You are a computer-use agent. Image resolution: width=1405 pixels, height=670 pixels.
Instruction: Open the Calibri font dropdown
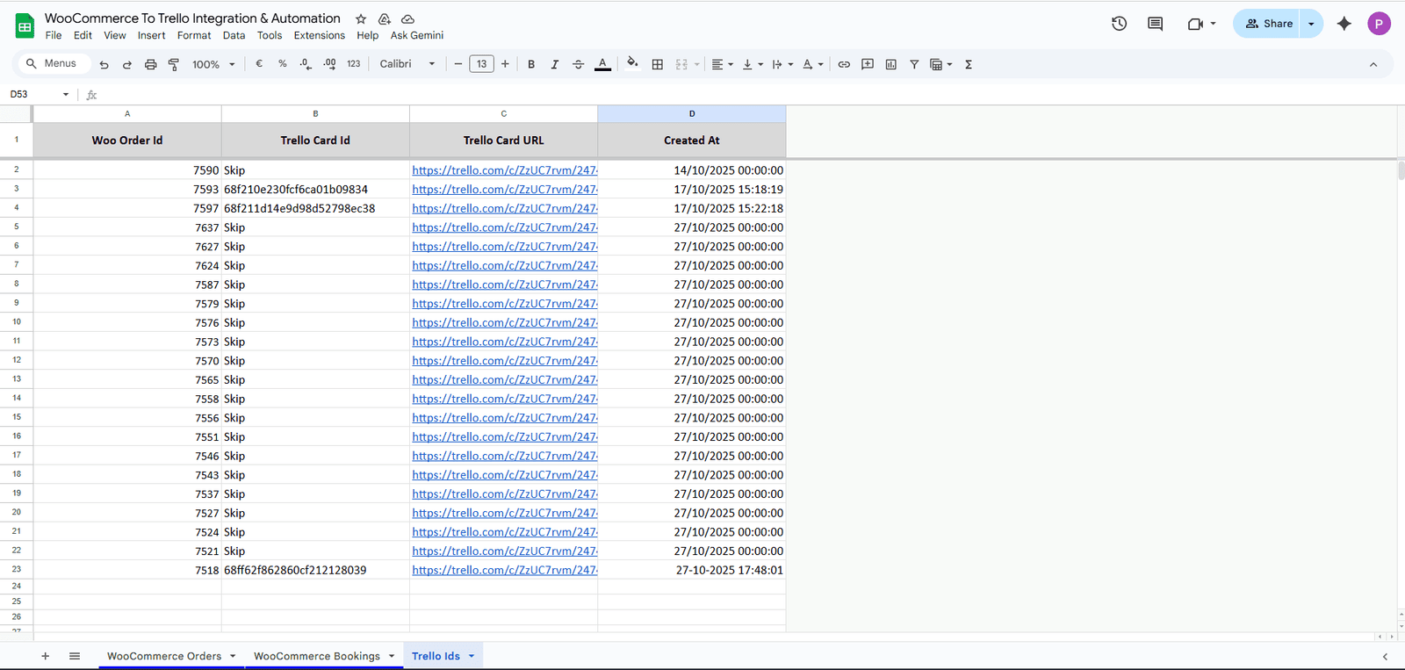tap(407, 64)
